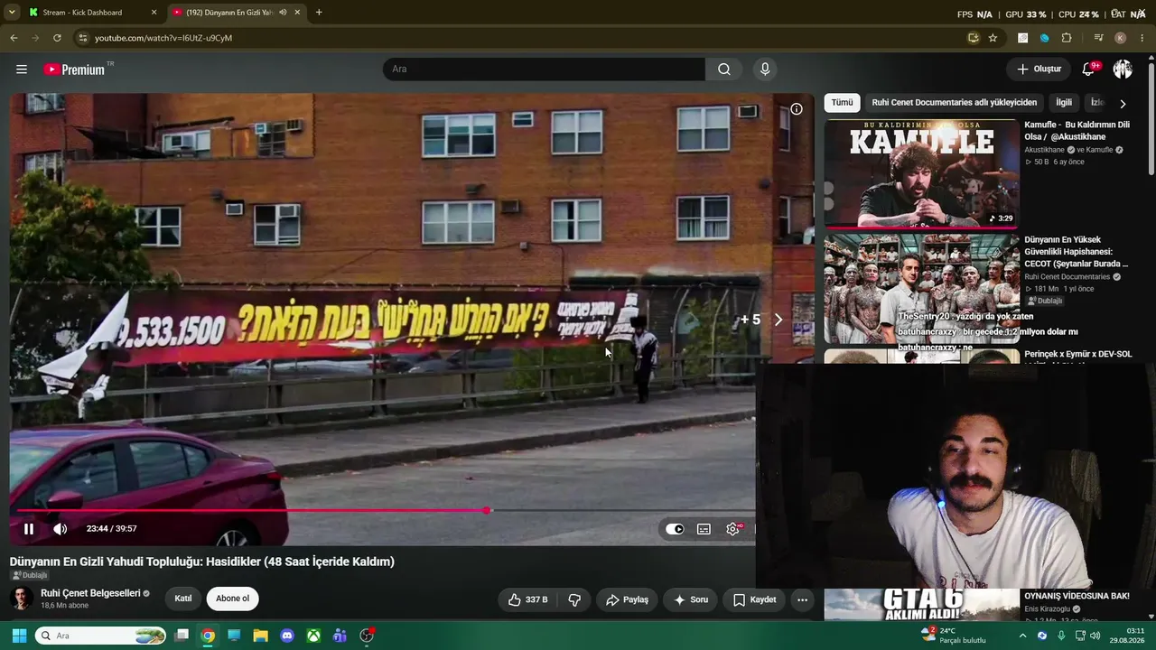The image size is (1156, 650).
Task: Select the Tümü filter chip
Action: point(842,103)
